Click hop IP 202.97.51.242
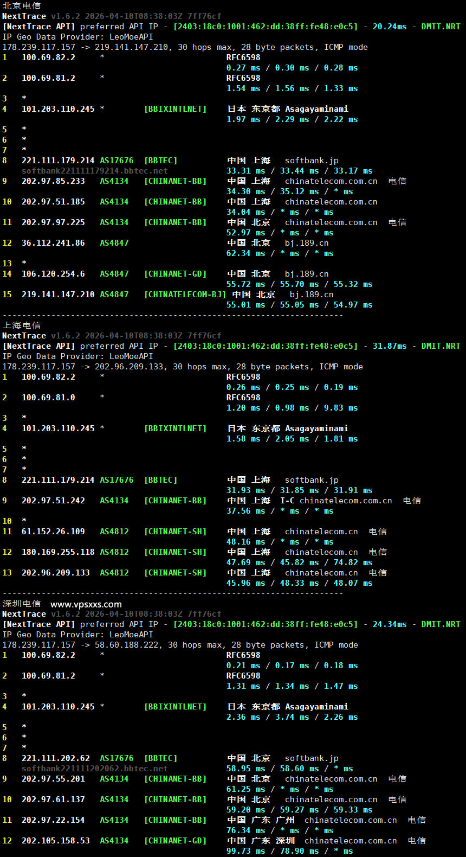466x857 pixels. click(53, 501)
